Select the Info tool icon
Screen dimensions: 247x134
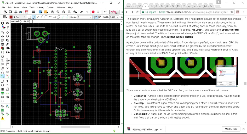point(3,23)
